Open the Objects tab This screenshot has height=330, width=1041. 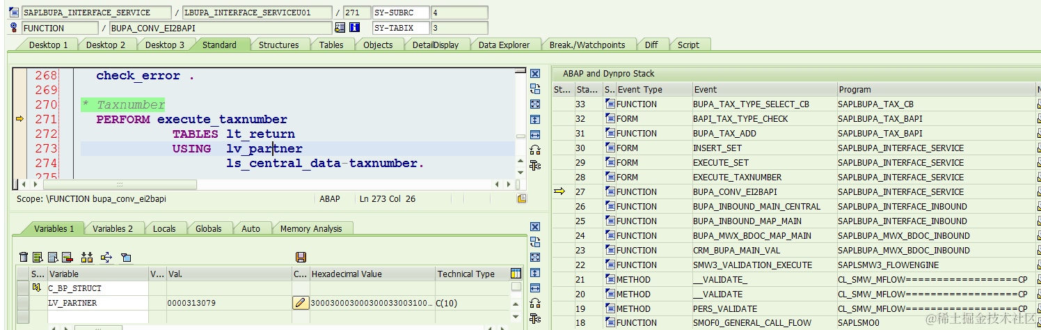(x=378, y=45)
